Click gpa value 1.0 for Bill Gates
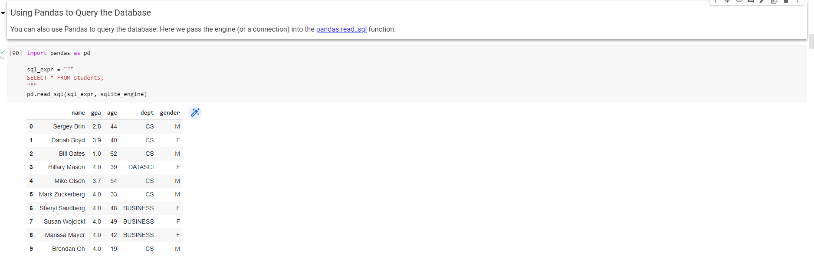This screenshot has height=263, width=814. [x=97, y=154]
